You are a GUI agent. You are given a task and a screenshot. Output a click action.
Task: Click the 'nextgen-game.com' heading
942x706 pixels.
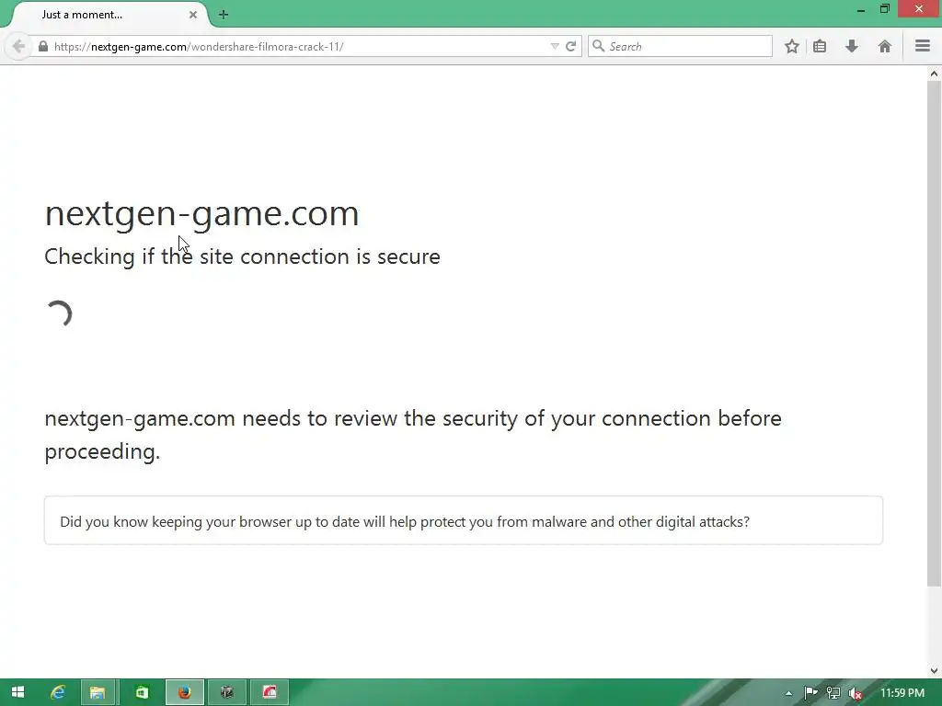point(201,213)
